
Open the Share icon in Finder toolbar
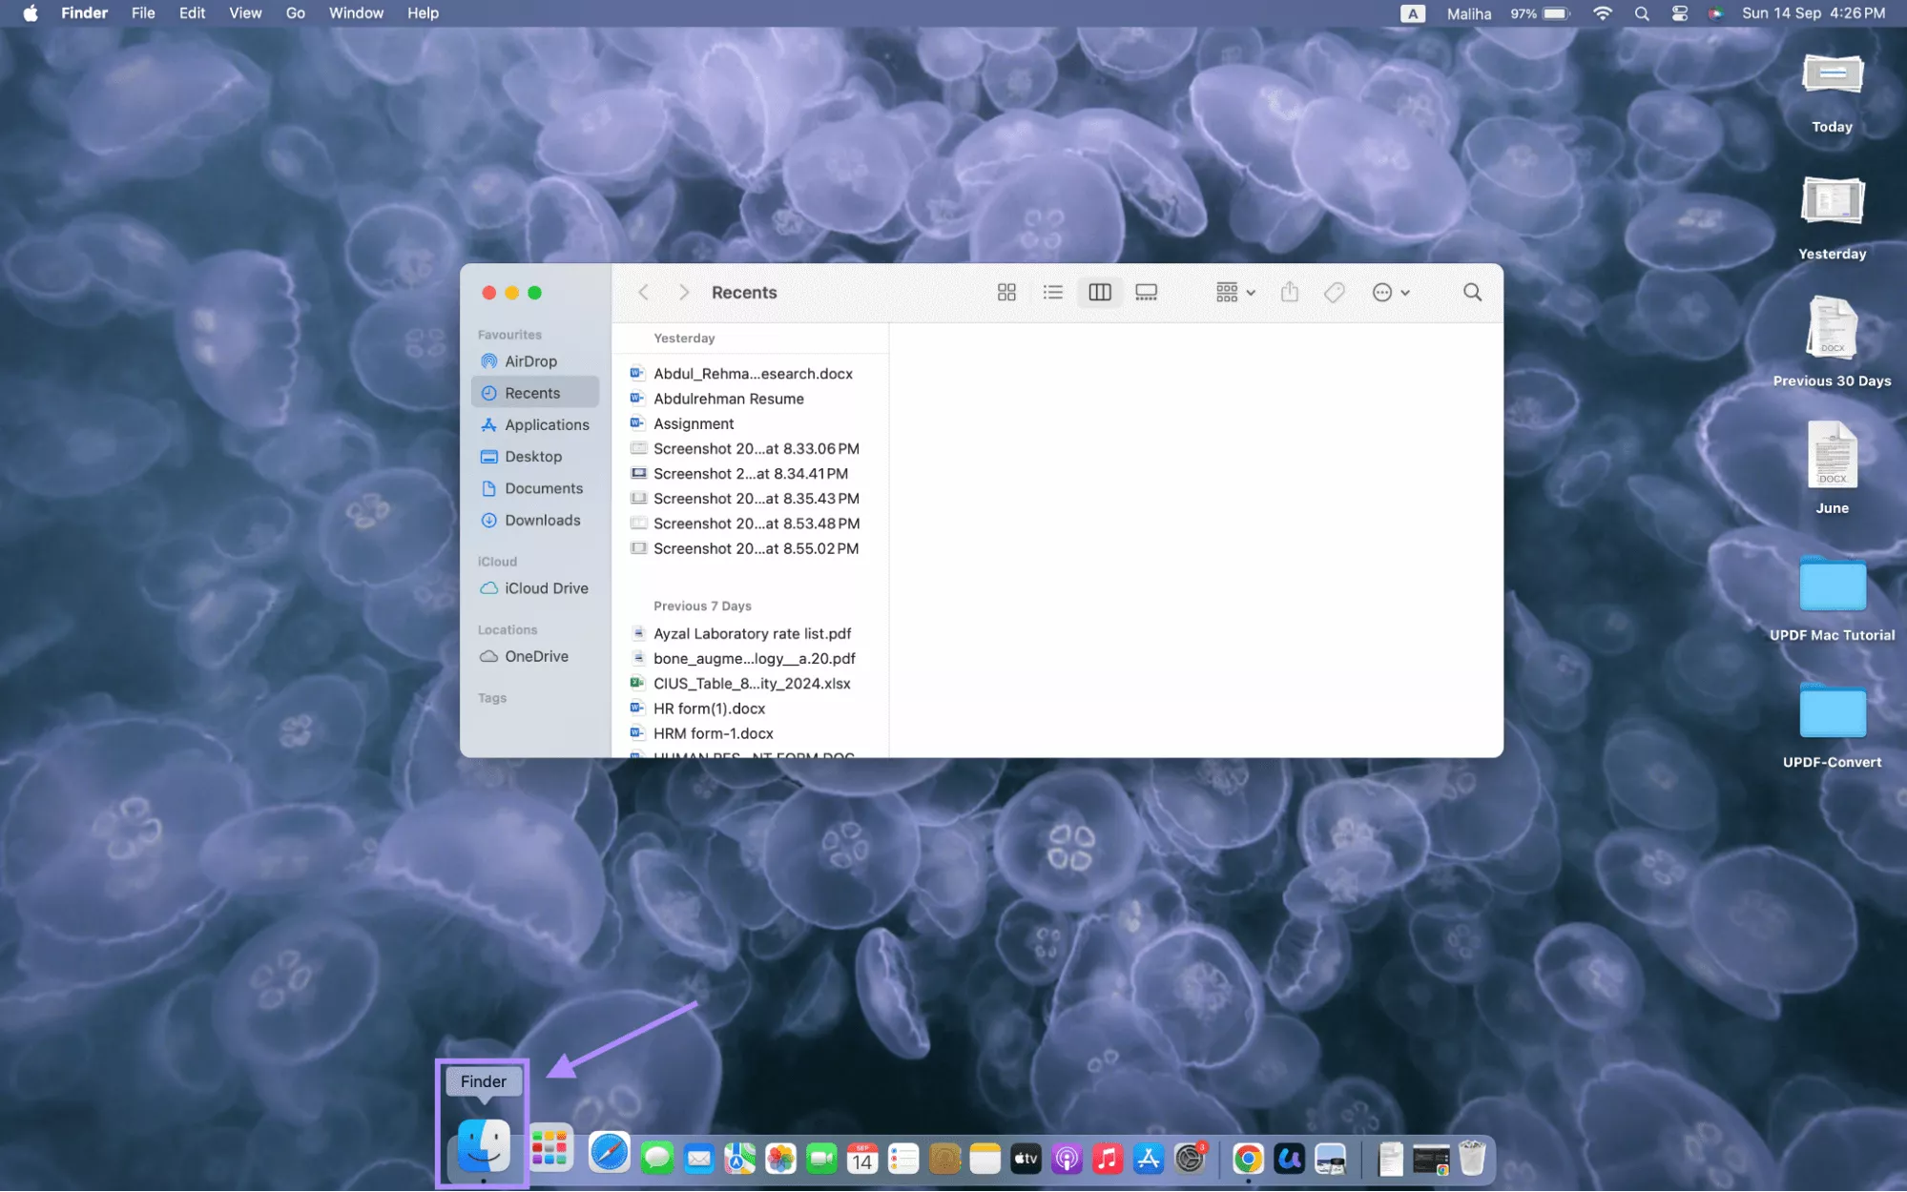click(1290, 292)
